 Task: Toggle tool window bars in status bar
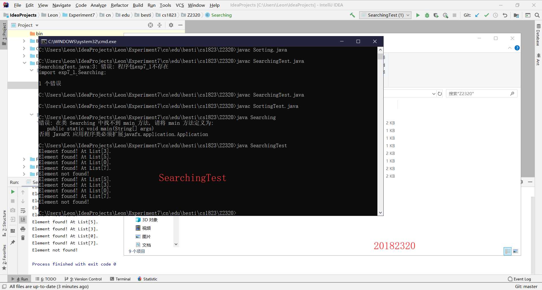click(4, 287)
